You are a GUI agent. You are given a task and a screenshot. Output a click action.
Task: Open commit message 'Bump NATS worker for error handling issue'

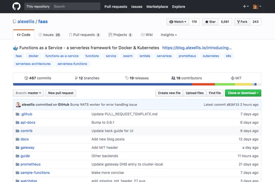point(104,104)
